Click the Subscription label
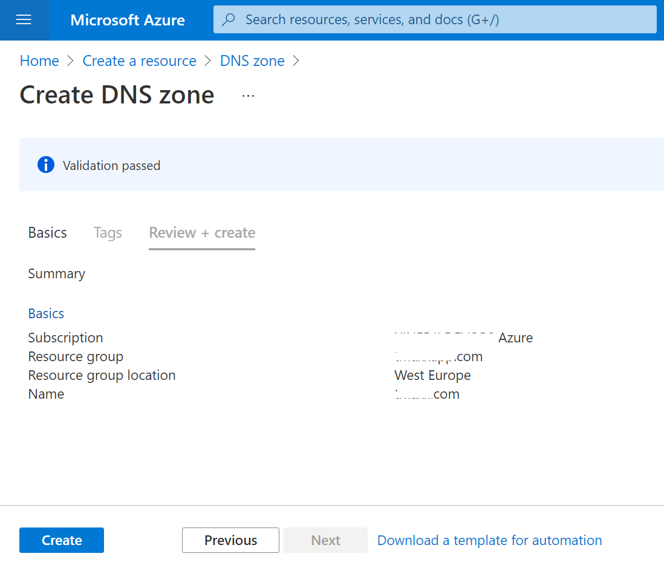Image resolution: width=664 pixels, height=565 pixels. point(66,338)
